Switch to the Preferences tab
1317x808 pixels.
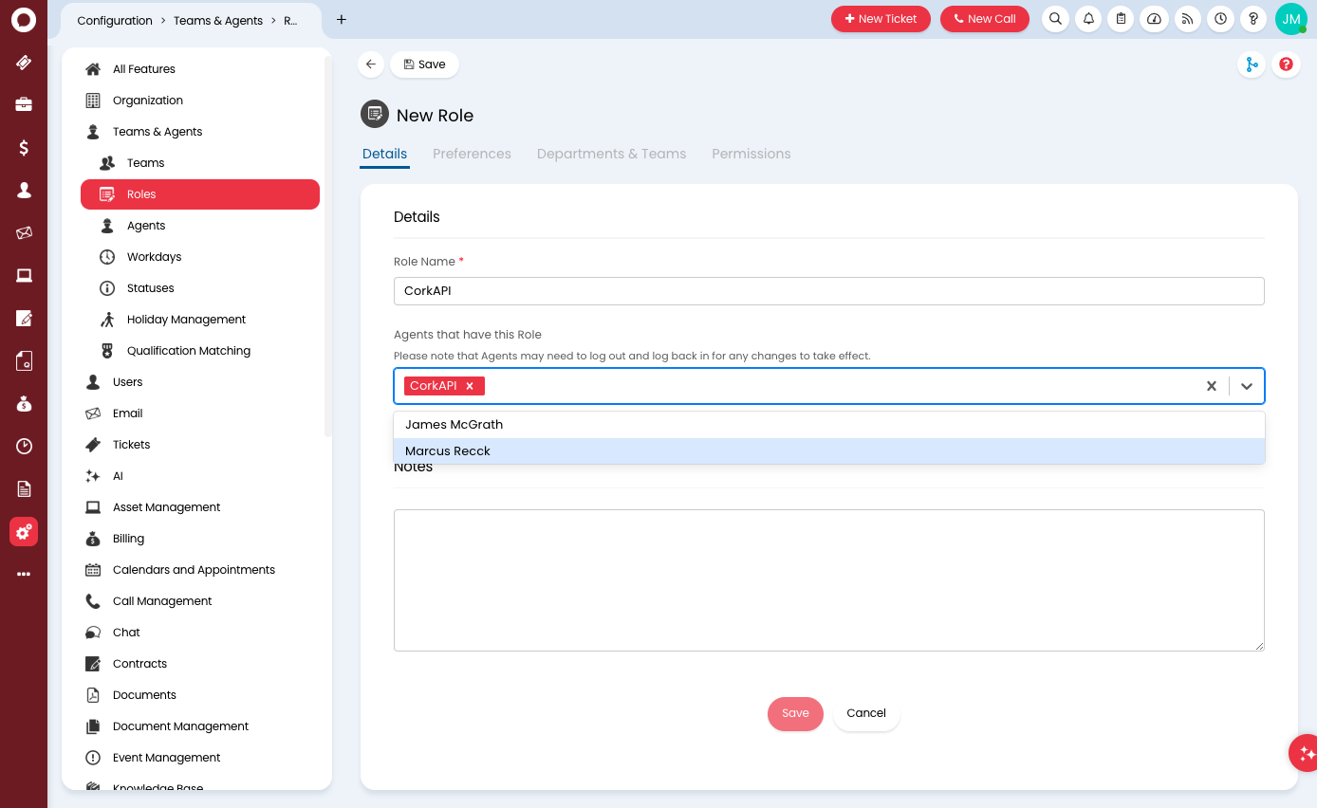472,154
